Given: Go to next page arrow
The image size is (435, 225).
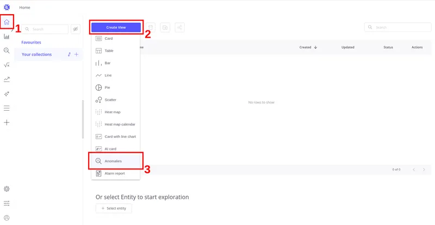Looking at the screenshot, I should [x=424, y=169].
